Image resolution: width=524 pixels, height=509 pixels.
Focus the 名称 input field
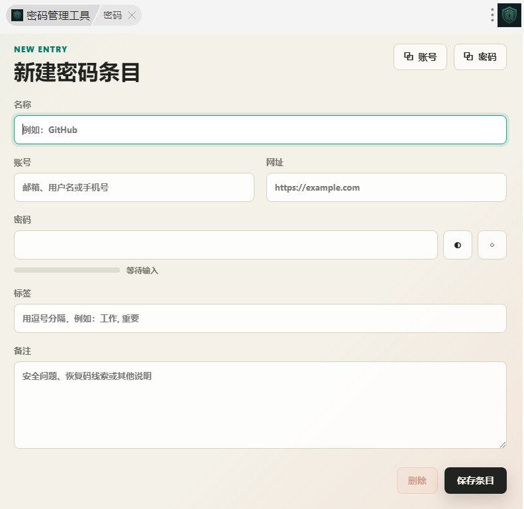tap(260, 130)
